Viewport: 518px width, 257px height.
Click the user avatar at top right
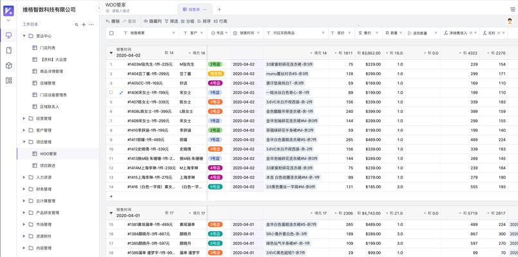pos(510,21)
